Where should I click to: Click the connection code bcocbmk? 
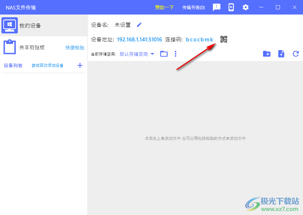click(199, 39)
